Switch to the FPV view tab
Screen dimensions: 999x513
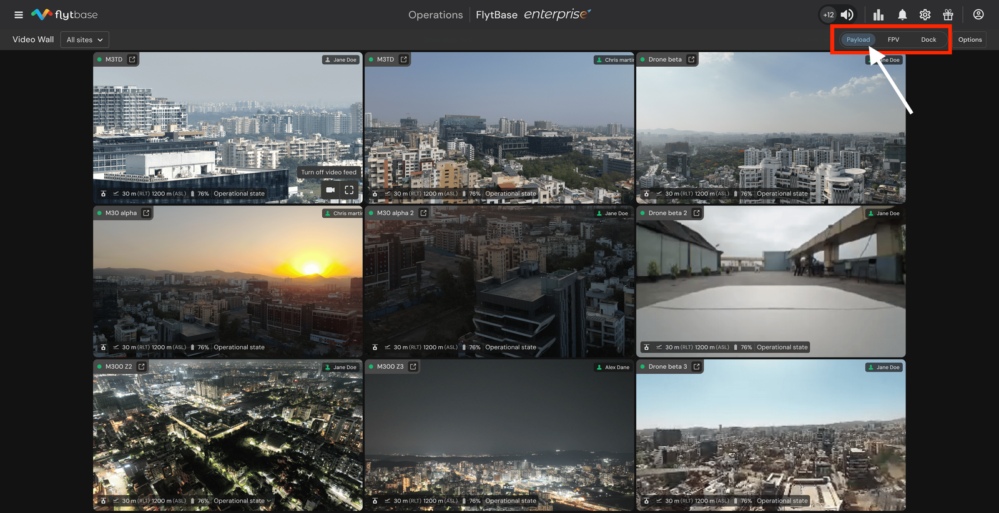893,39
